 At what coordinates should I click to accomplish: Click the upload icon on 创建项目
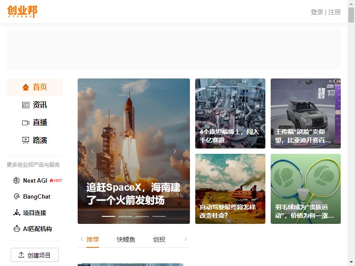point(21,255)
